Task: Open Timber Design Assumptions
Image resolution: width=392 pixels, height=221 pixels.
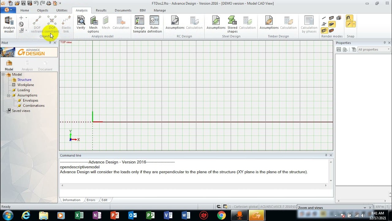Action: (269, 23)
